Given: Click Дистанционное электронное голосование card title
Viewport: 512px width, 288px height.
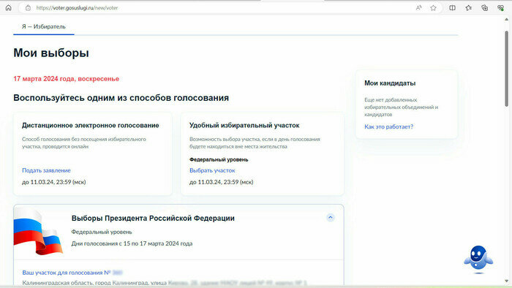Looking at the screenshot, I should tap(91, 125).
